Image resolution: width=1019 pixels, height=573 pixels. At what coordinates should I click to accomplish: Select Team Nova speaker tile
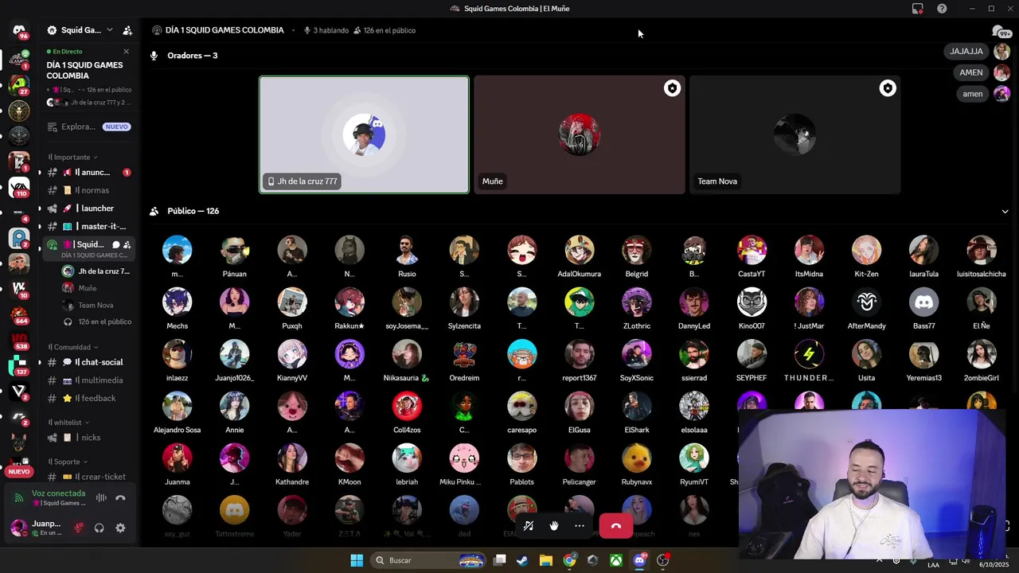(795, 134)
